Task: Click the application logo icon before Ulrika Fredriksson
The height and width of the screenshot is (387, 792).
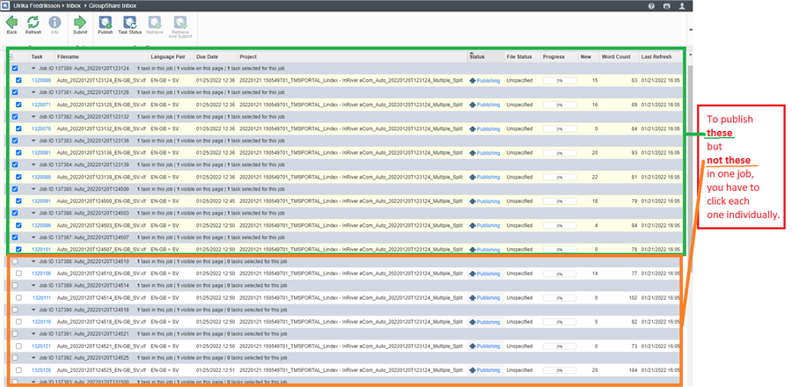Action: point(4,5)
